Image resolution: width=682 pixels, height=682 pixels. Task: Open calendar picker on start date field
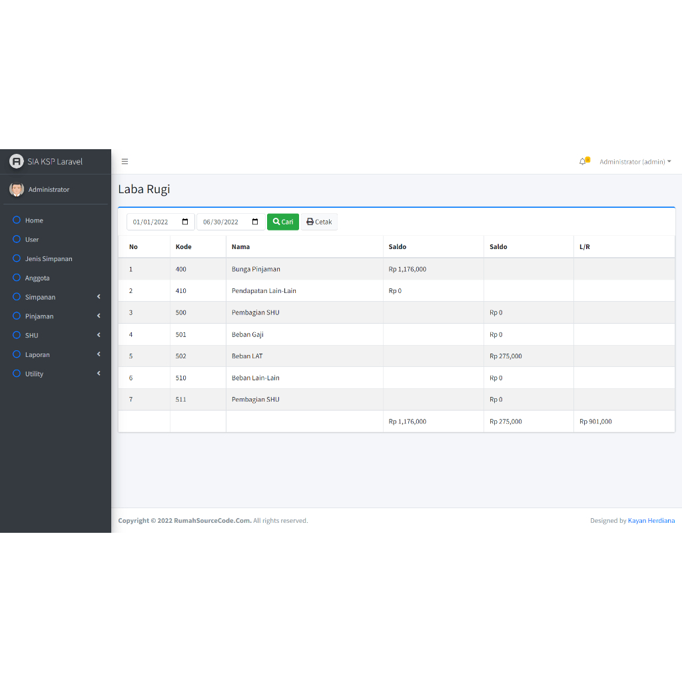[185, 222]
